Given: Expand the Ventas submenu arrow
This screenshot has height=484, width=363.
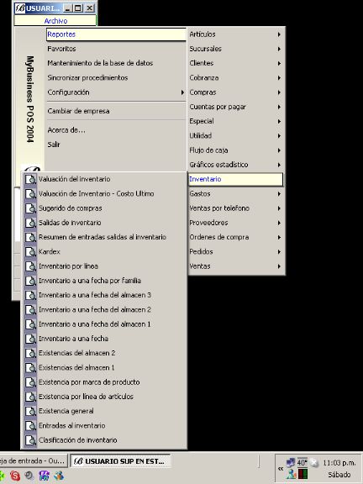Looking at the screenshot, I should [x=279, y=266].
